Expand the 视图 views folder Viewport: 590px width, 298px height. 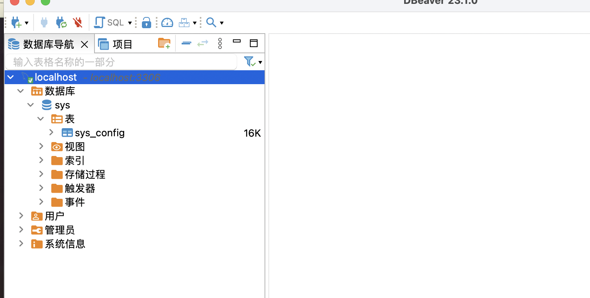tap(41, 146)
